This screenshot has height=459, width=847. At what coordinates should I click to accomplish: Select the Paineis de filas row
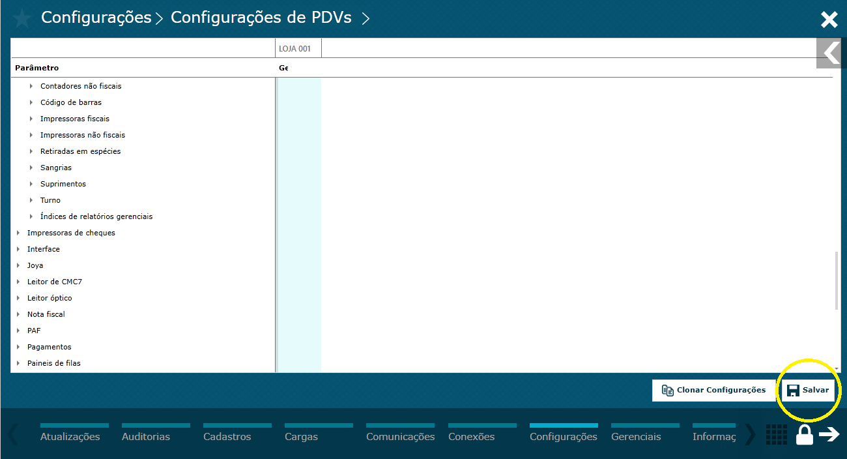143,363
